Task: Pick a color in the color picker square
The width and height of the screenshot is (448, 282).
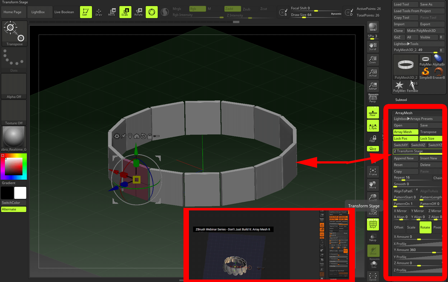Action: pyautogui.click(x=14, y=167)
